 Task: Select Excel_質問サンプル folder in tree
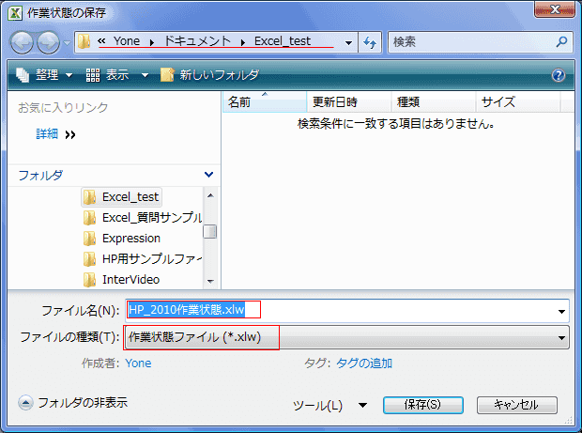pos(143,218)
